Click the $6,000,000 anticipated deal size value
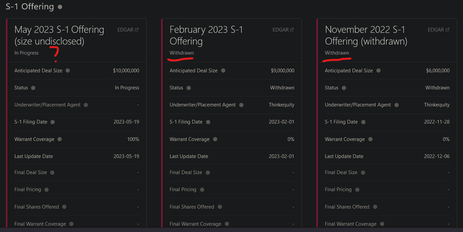The height and width of the screenshot is (232, 463). point(438,71)
